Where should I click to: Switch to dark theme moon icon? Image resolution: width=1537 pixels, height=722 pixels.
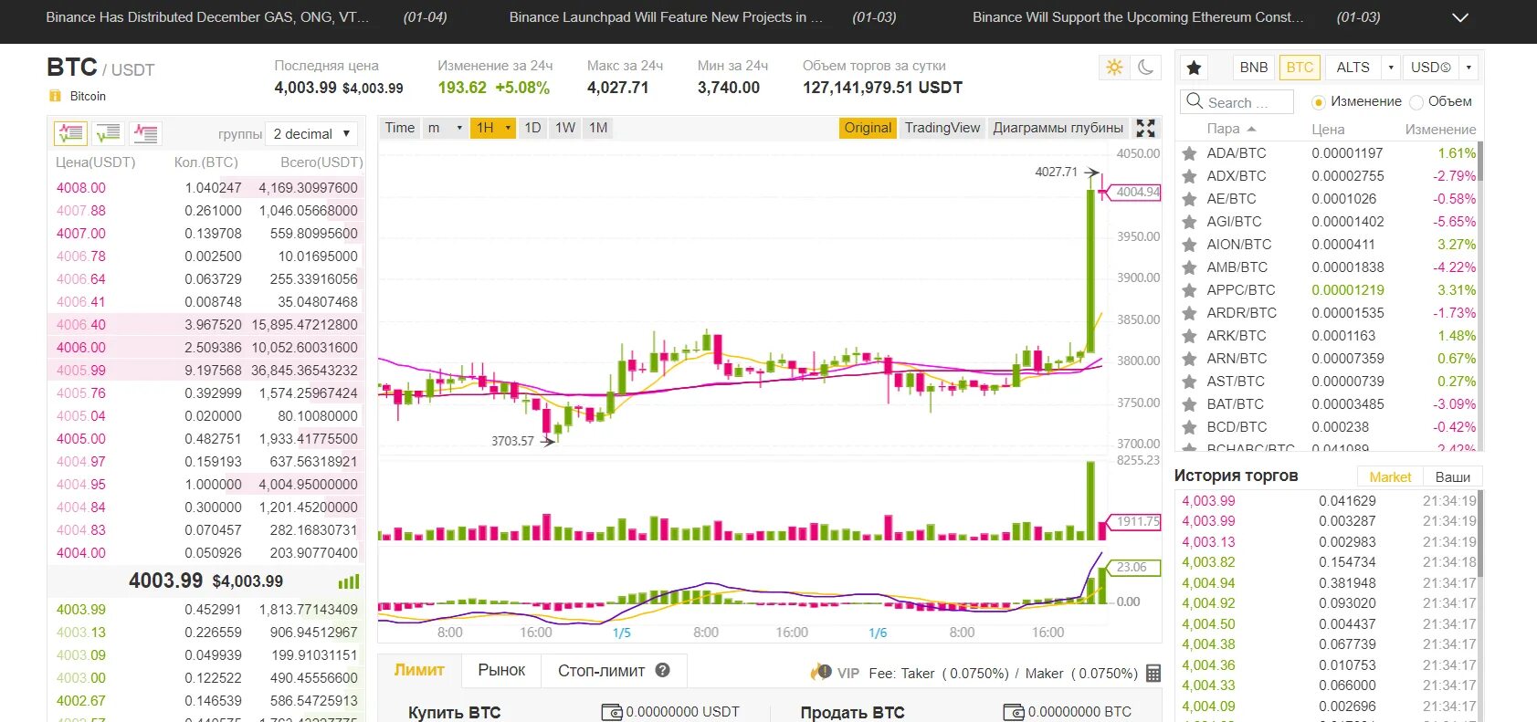1145,68
